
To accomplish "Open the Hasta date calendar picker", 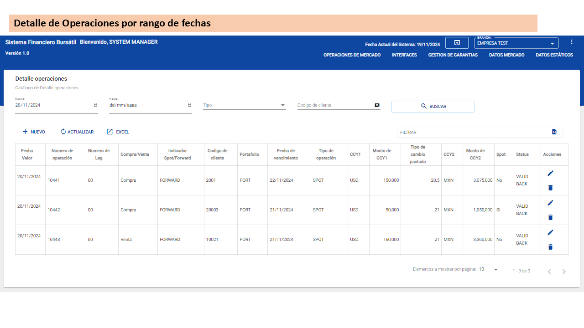I will [189, 105].
